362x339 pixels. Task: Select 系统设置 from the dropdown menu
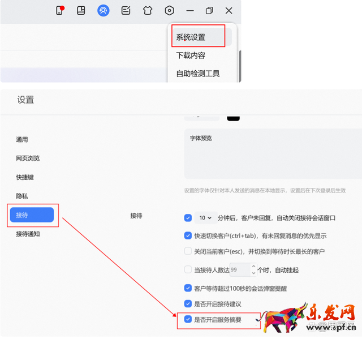point(191,37)
